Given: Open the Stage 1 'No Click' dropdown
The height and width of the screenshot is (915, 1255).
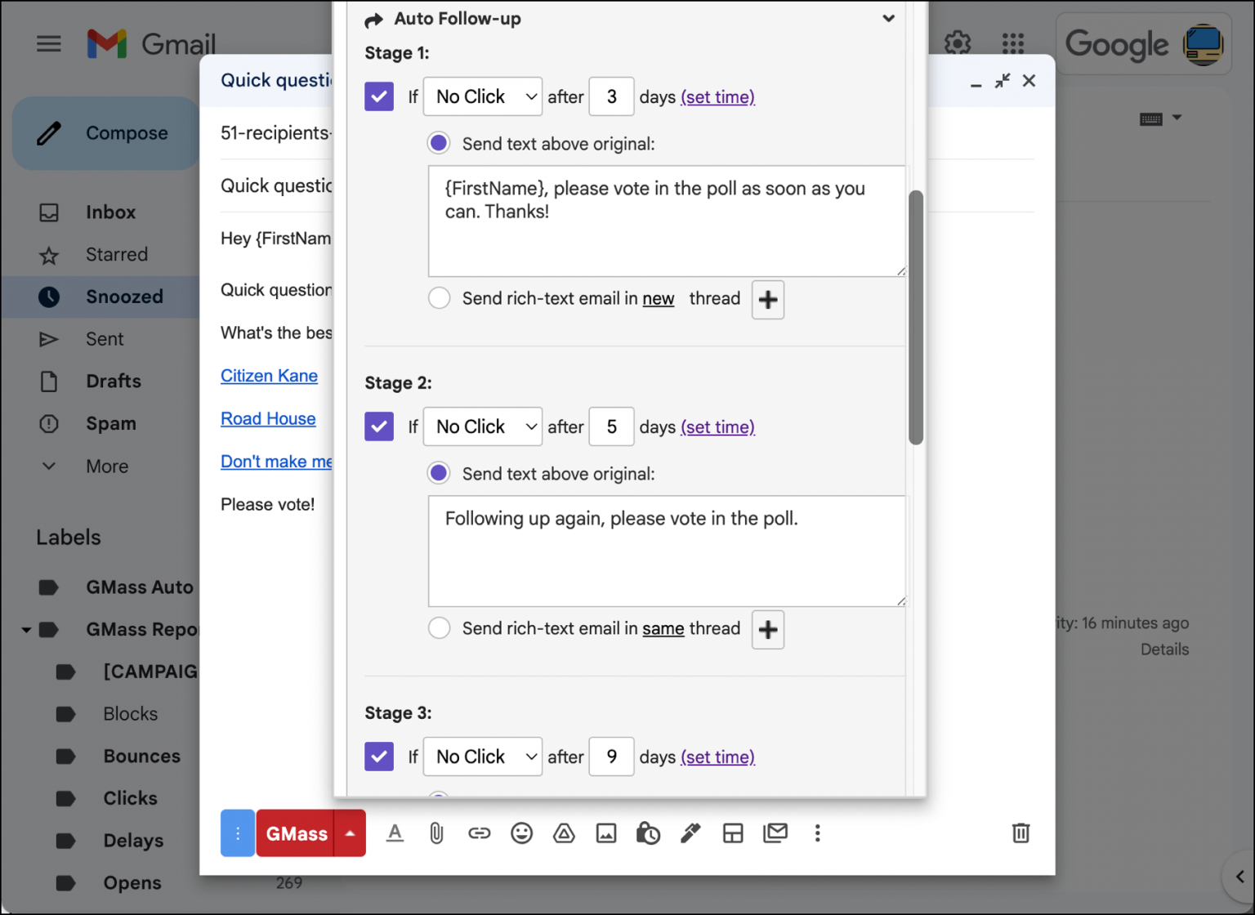Looking at the screenshot, I should point(482,96).
